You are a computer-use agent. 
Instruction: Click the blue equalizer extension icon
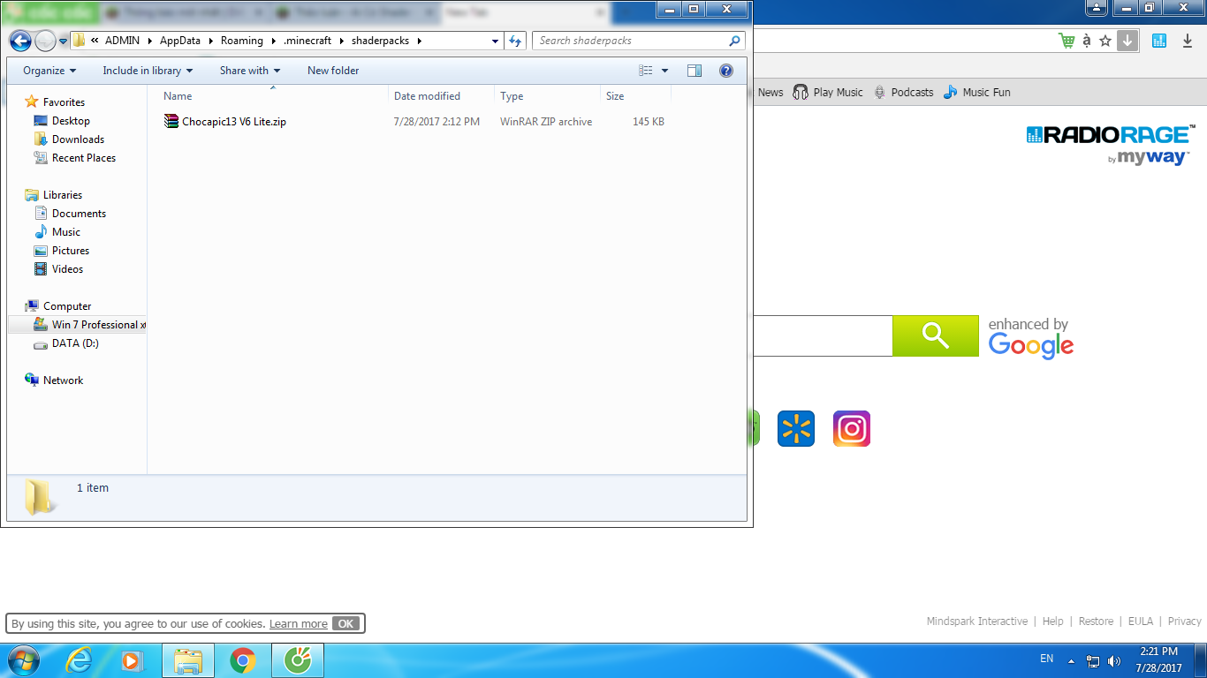click(1159, 41)
